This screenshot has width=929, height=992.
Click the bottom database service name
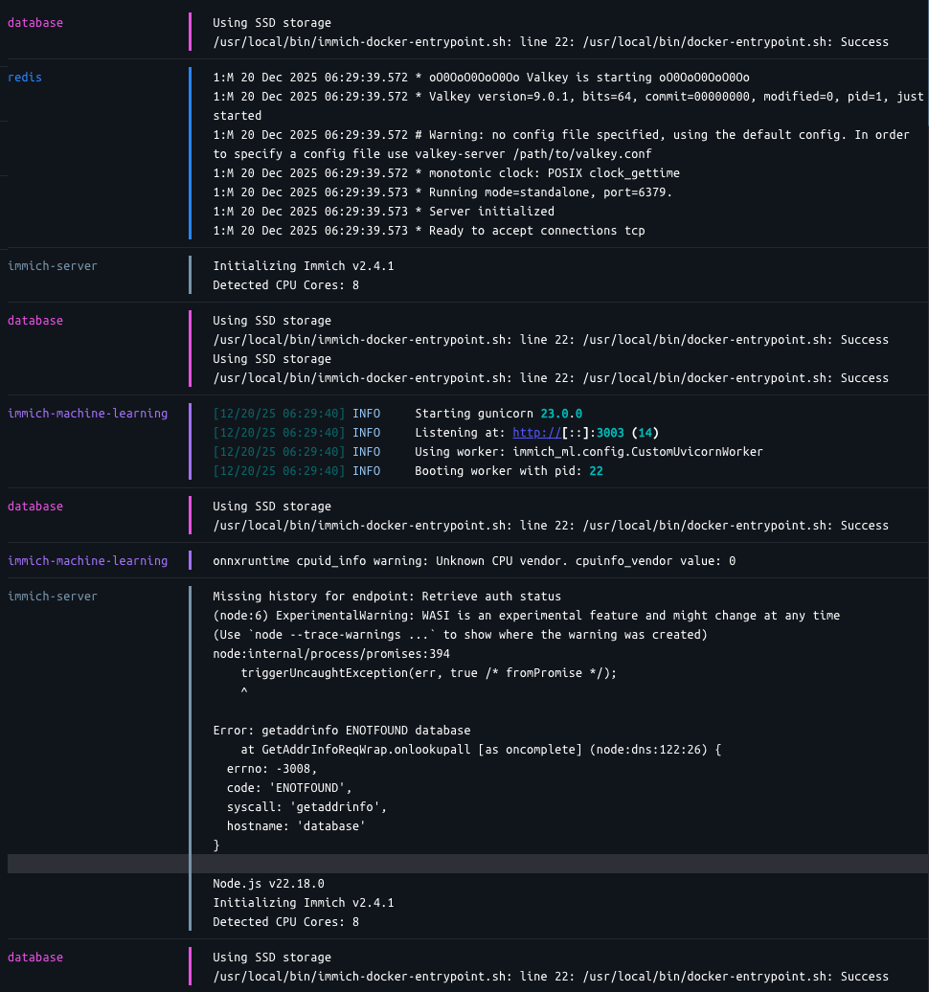point(34,957)
